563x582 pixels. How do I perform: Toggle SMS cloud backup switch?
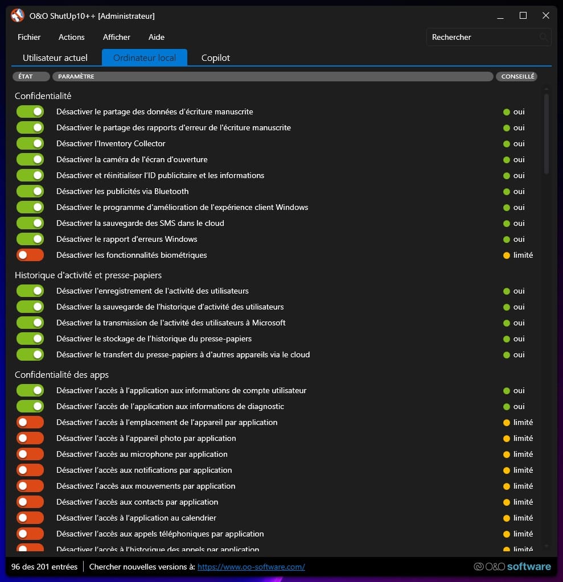[x=30, y=223]
